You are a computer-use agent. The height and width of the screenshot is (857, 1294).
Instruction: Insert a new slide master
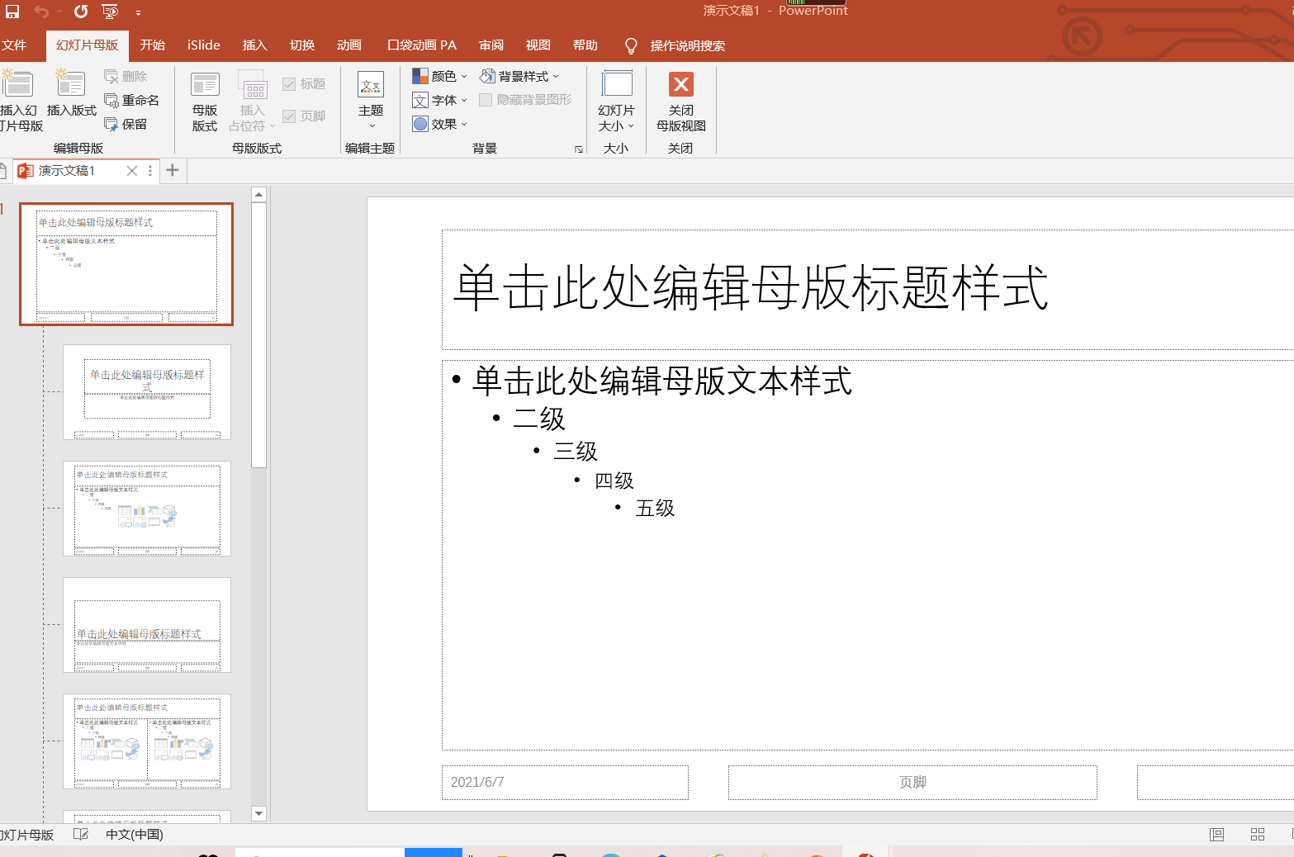(19, 101)
